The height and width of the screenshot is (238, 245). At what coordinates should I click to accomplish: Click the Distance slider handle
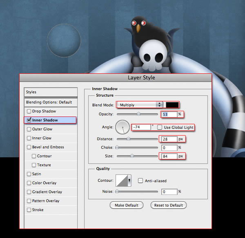(x=128, y=139)
